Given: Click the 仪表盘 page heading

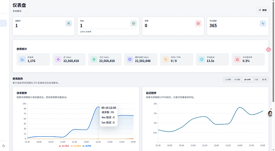Looking at the screenshot, I should point(19,5).
